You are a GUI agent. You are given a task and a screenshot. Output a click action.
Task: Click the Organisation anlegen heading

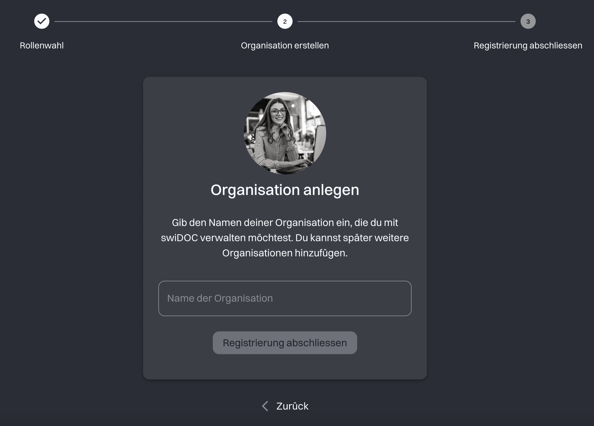[x=285, y=190]
